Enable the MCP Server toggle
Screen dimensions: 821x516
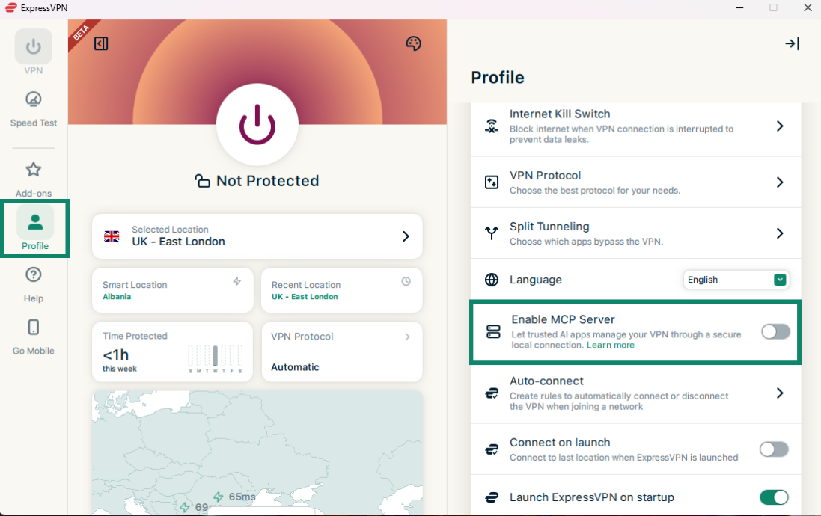pos(775,332)
